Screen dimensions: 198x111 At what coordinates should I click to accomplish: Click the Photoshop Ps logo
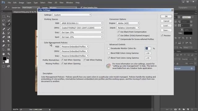tap(3, 2)
